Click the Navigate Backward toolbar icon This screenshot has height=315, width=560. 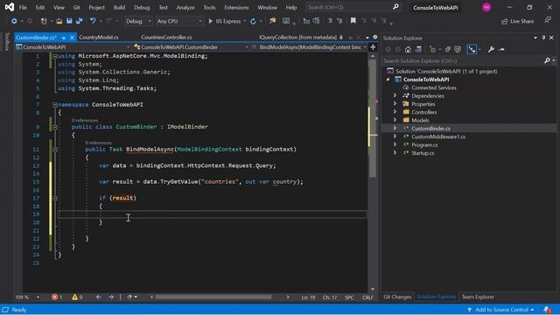pyautogui.click(x=14, y=21)
